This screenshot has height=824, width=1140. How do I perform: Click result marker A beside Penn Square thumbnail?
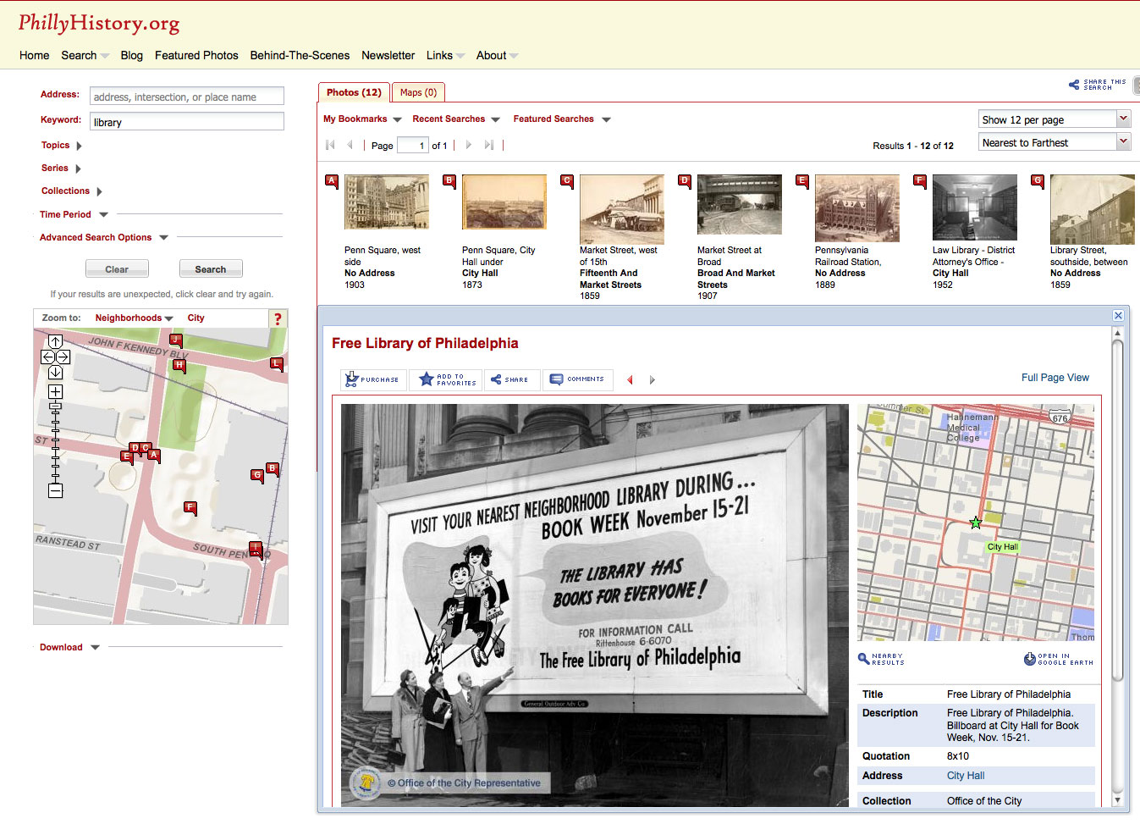[x=332, y=180]
